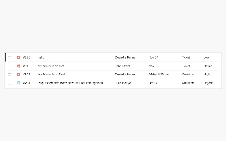Tick the checkbox for ticket #815

coord(10,66)
